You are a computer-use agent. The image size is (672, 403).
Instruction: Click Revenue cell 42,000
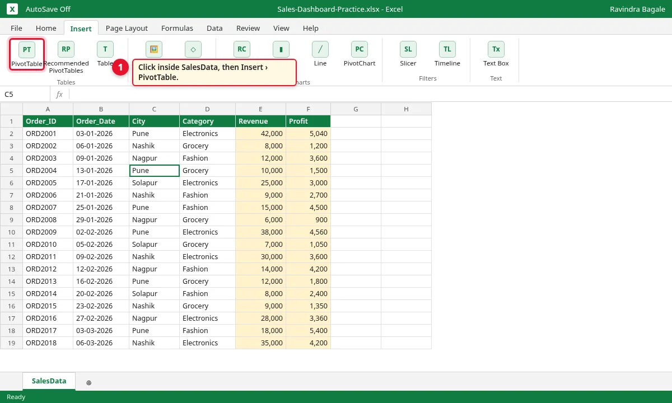tap(260, 133)
